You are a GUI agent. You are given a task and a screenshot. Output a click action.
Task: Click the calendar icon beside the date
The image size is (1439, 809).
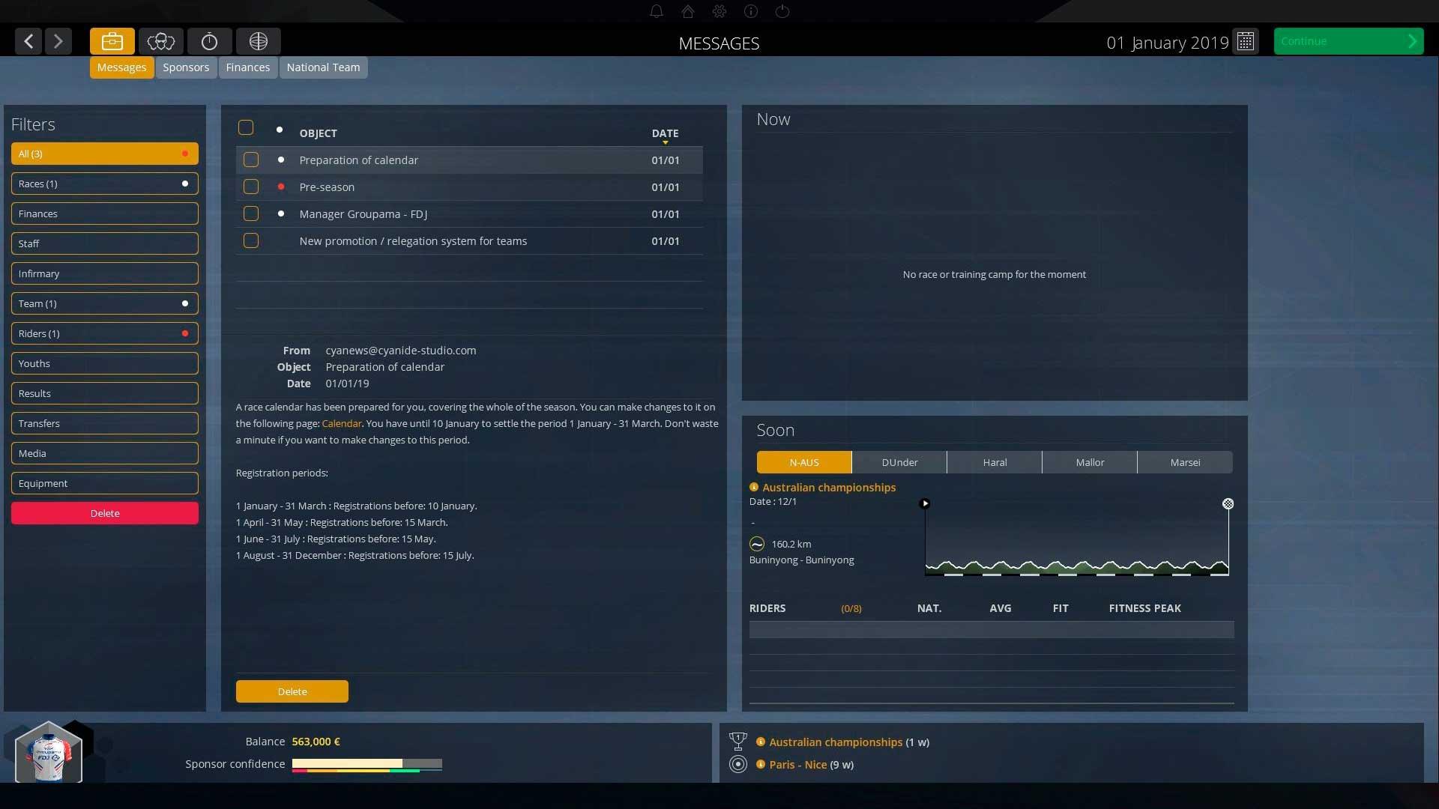(1246, 41)
